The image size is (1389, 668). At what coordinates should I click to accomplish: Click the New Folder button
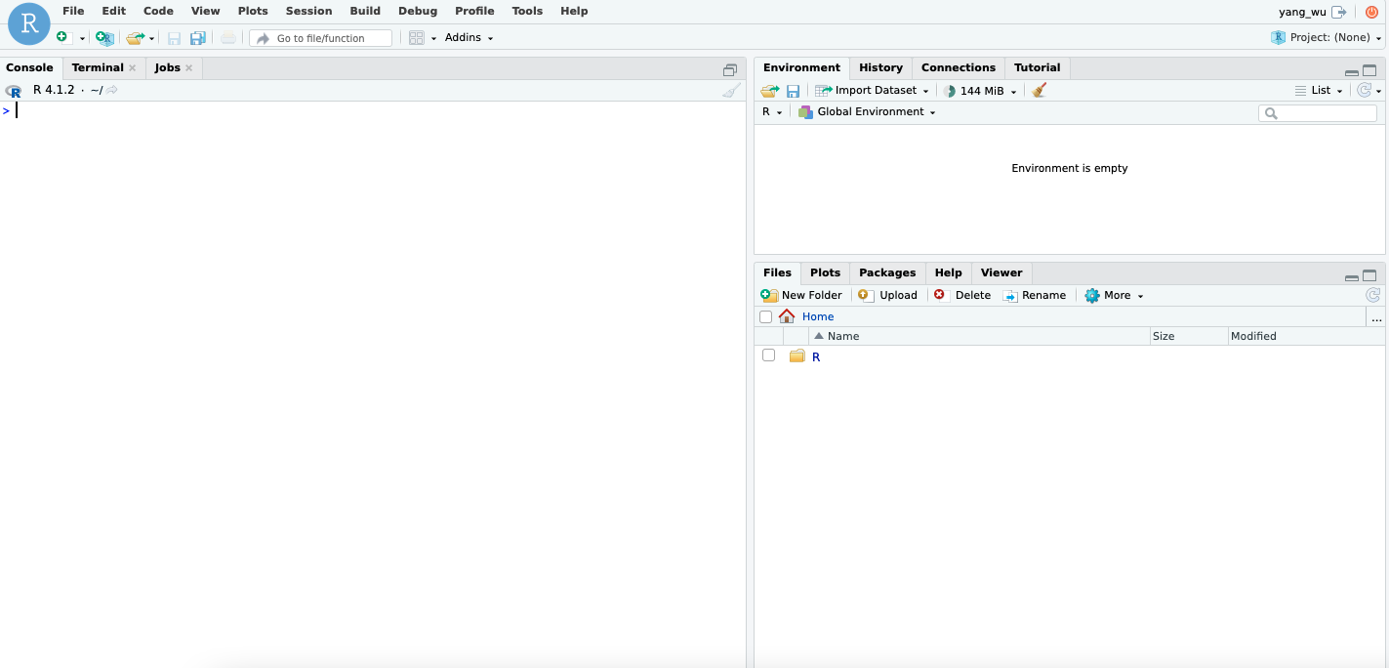click(801, 295)
